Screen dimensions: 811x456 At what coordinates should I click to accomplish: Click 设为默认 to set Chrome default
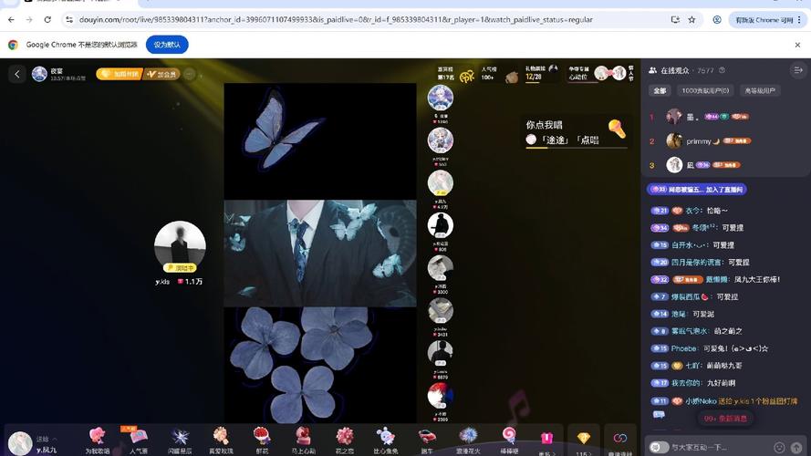pyautogui.click(x=167, y=45)
